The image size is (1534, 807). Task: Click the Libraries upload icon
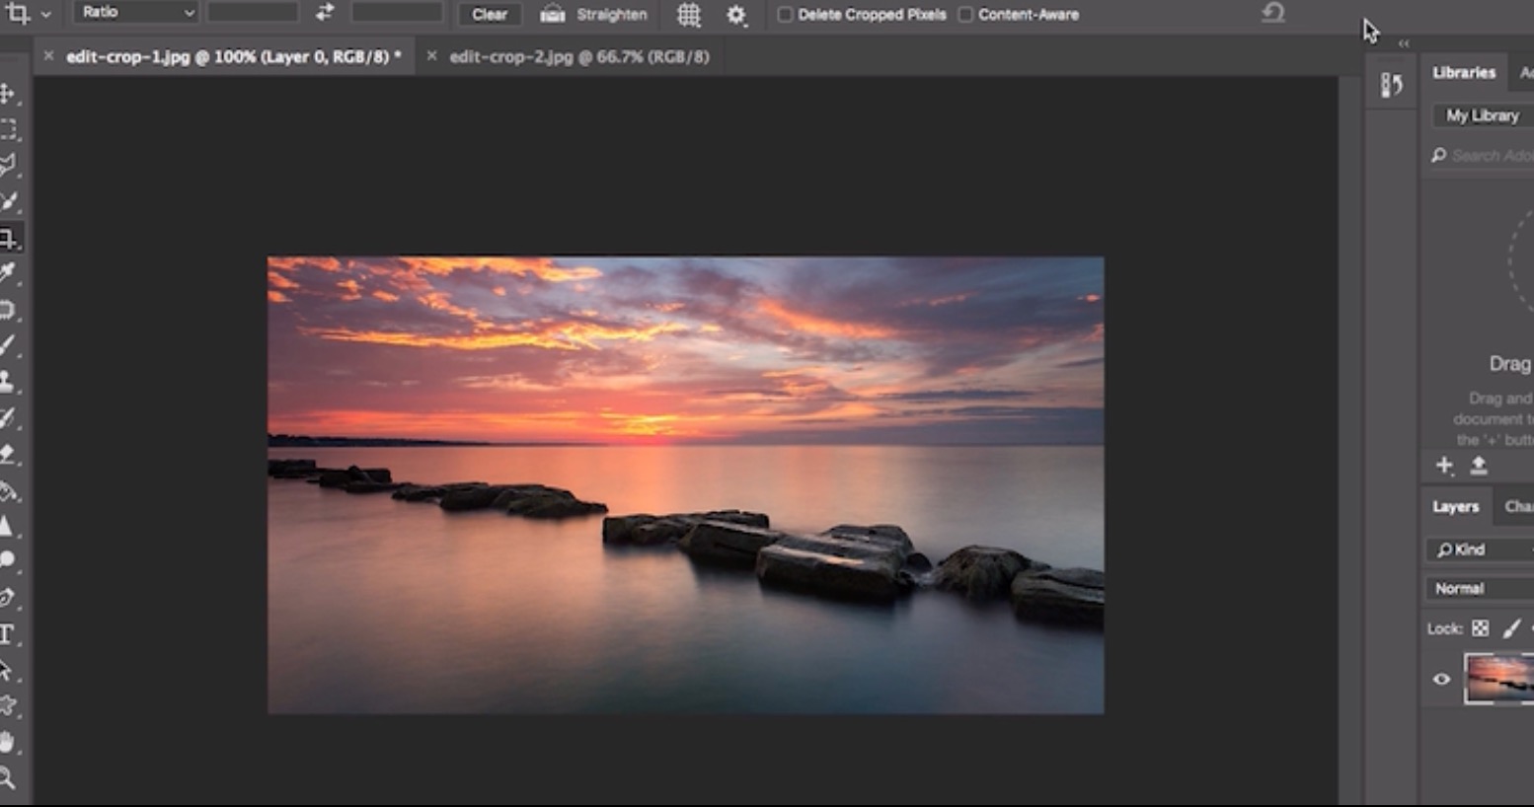point(1479,466)
